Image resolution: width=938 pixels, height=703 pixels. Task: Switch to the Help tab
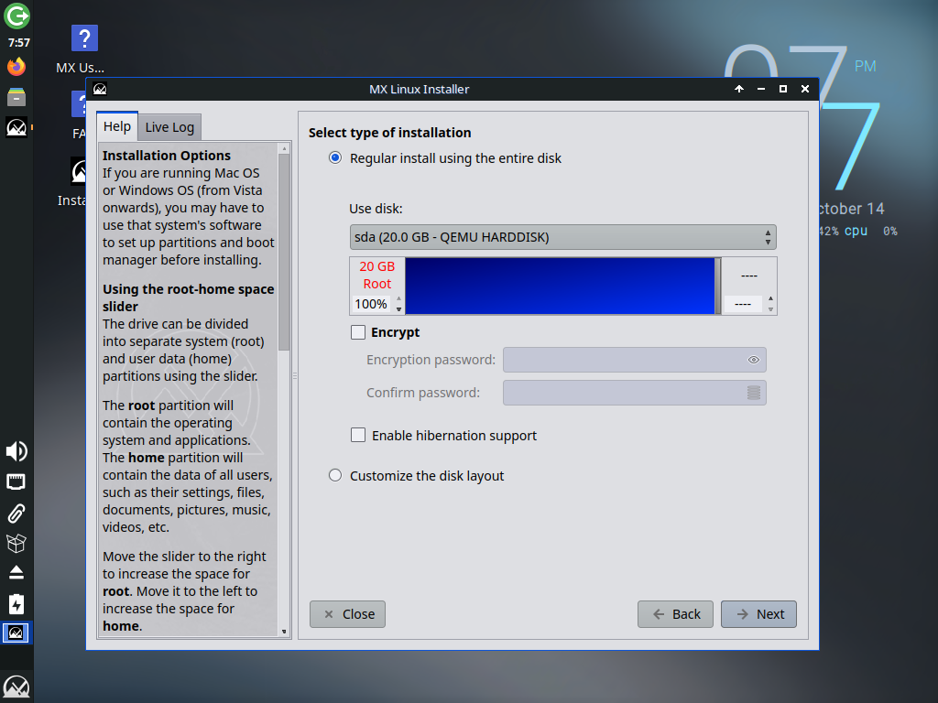(117, 126)
